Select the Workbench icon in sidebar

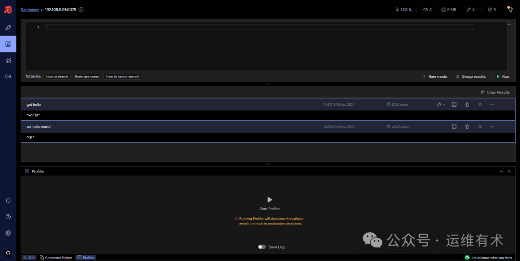tap(8, 44)
